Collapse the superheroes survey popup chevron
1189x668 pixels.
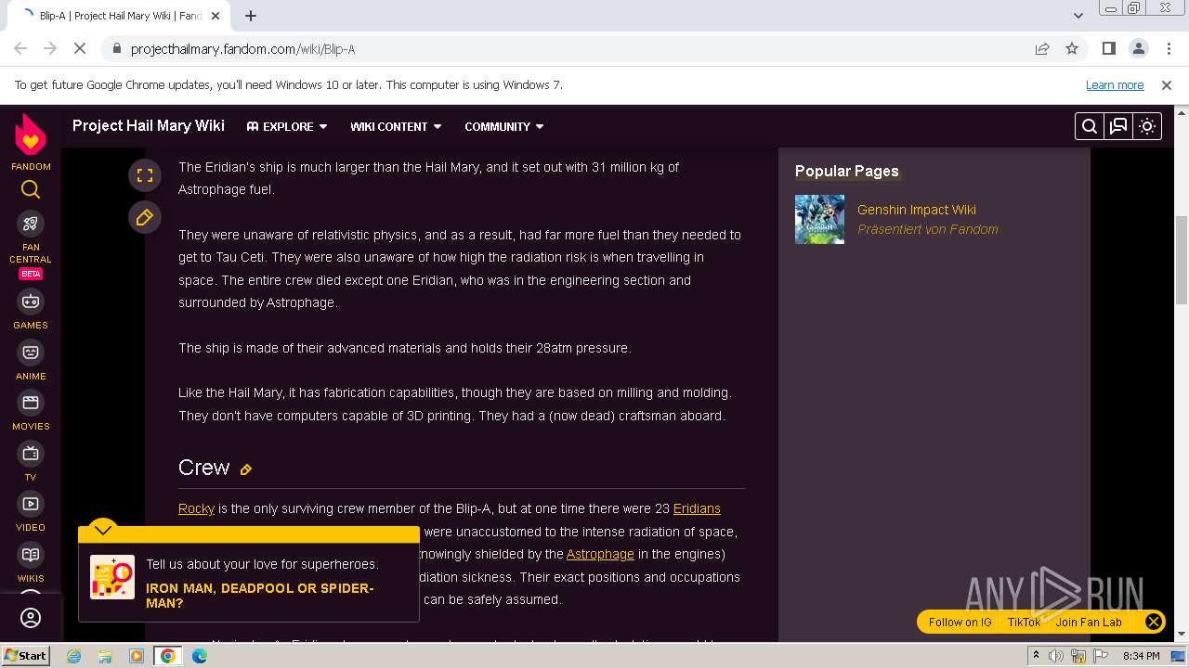(103, 529)
